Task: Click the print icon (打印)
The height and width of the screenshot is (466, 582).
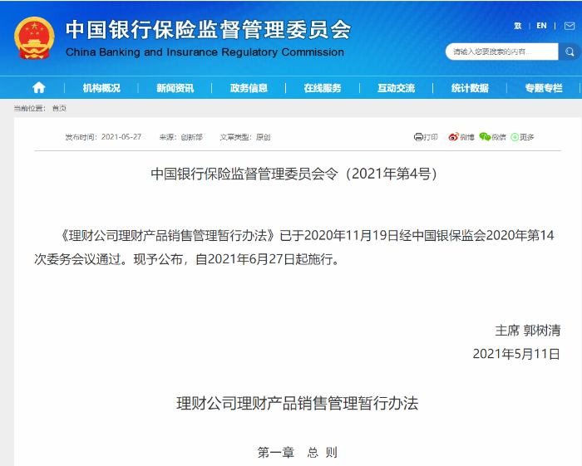Action: (418, 137)
